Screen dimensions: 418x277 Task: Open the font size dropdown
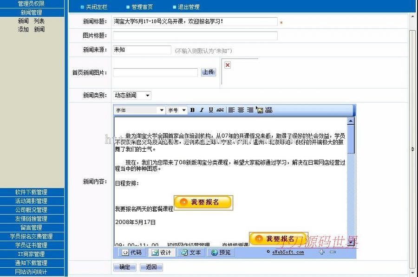click(x=183, y=110)
